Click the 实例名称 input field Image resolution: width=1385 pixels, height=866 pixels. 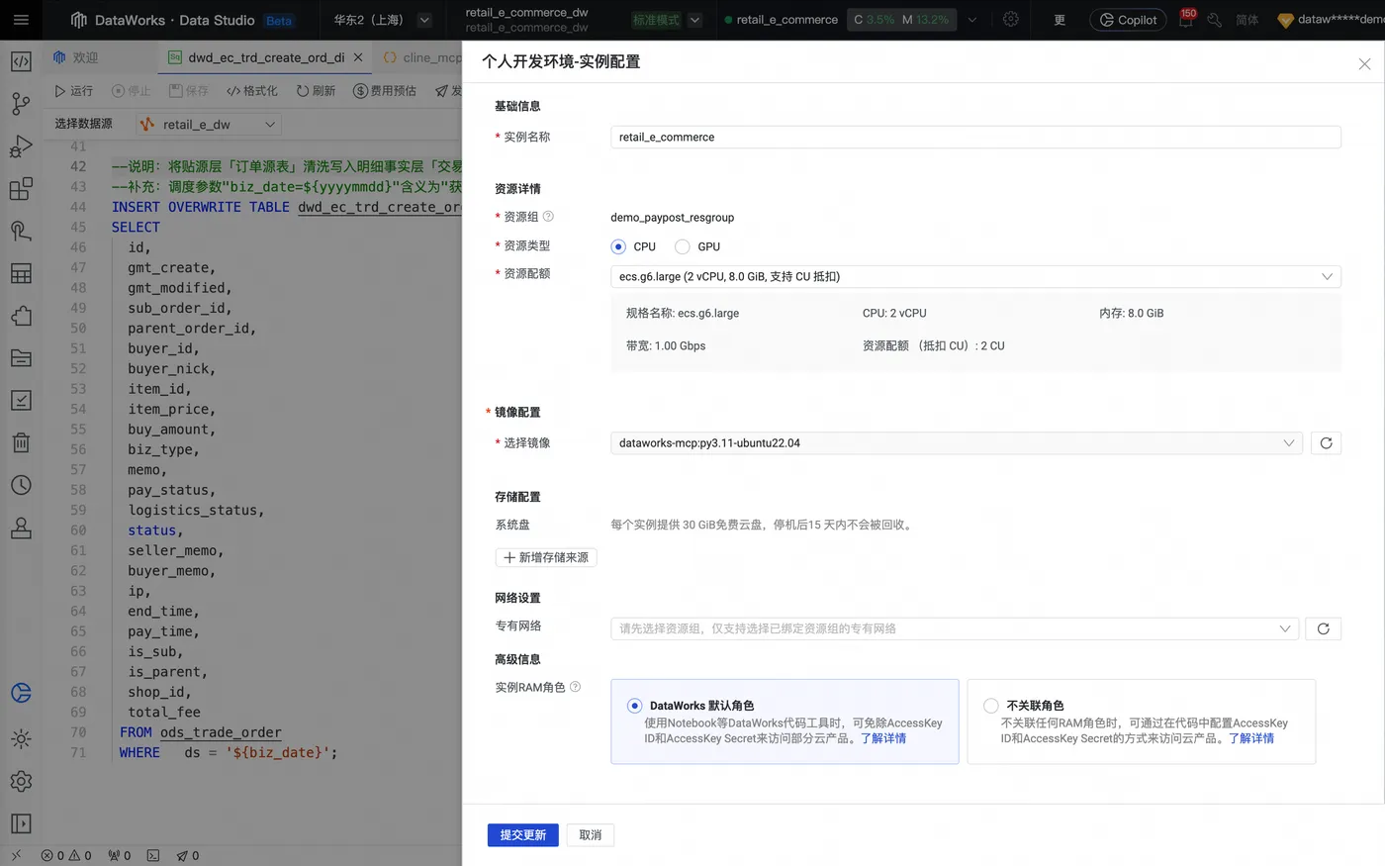coord(975,137)
